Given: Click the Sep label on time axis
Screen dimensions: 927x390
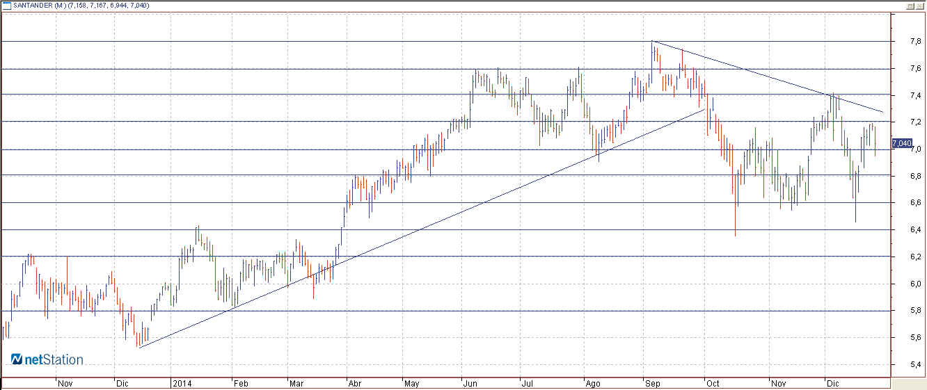Looking at the screenshot, I should point(653,383).
